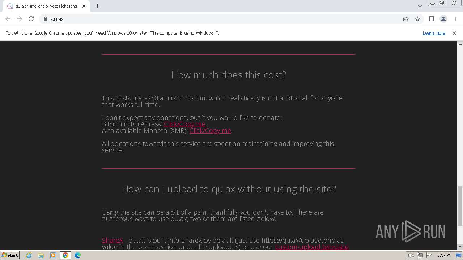The width and height of the screenshot is (463, 260).
Task: Share this page using the share icon
Action: click(406, 19)
